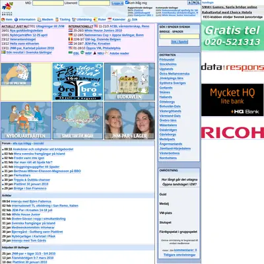Toggle the Kom ihåg mig checkbox
This screenshot has width=264, height=264.
(x=127, y=3)
